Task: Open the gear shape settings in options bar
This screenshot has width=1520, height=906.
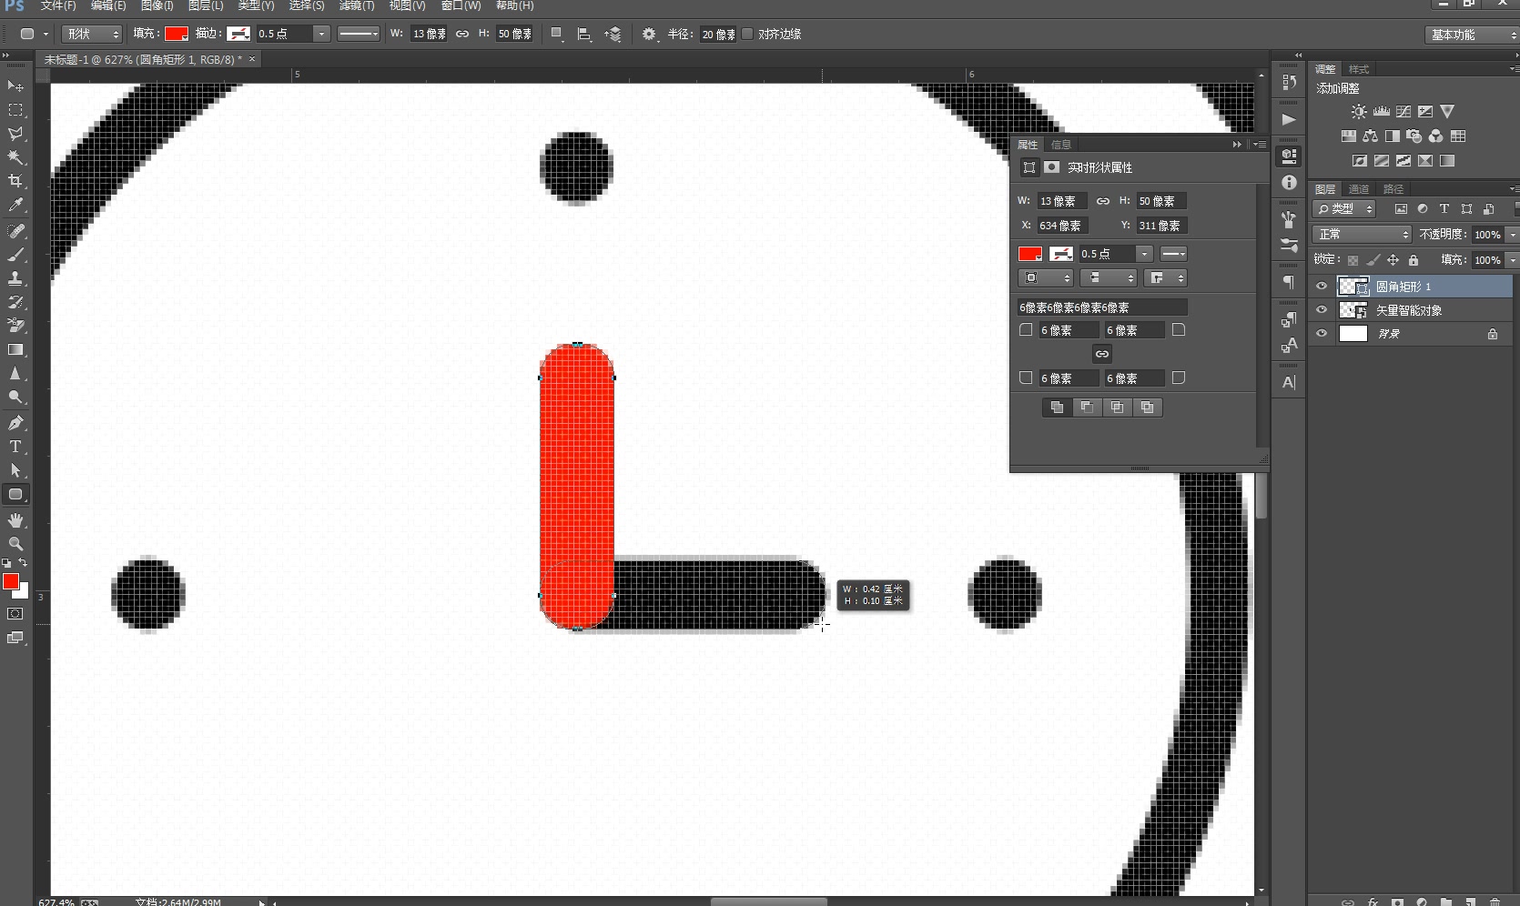Action: tap(649, 34)
